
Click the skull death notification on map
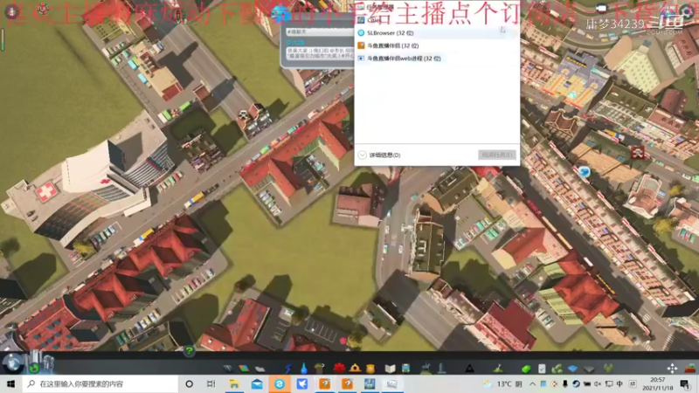638,153
